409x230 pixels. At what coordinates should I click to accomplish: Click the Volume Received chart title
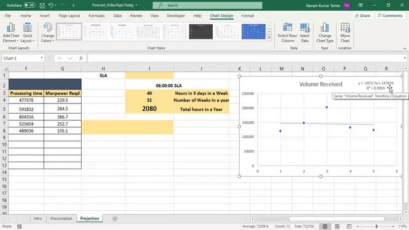click(321, 84)
